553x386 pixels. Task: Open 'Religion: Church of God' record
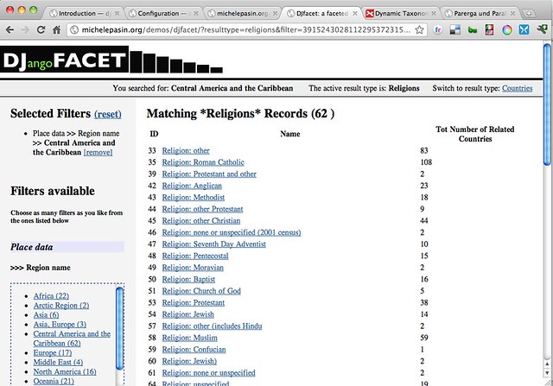point(201,291)
